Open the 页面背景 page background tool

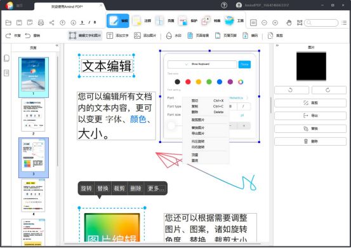[x=198, y=36]
